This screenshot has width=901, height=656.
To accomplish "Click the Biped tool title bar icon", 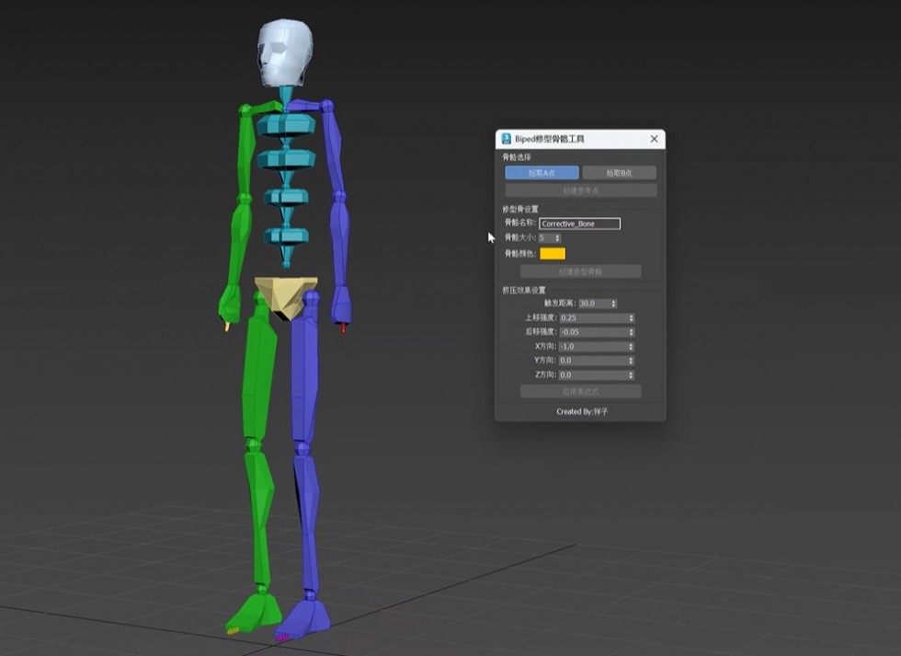I will tap(506, 139).
